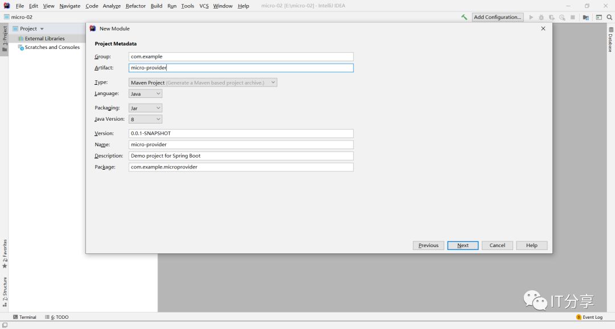Open the Terminal tool window
Viewport: 615px width, 329px height.
24,317
